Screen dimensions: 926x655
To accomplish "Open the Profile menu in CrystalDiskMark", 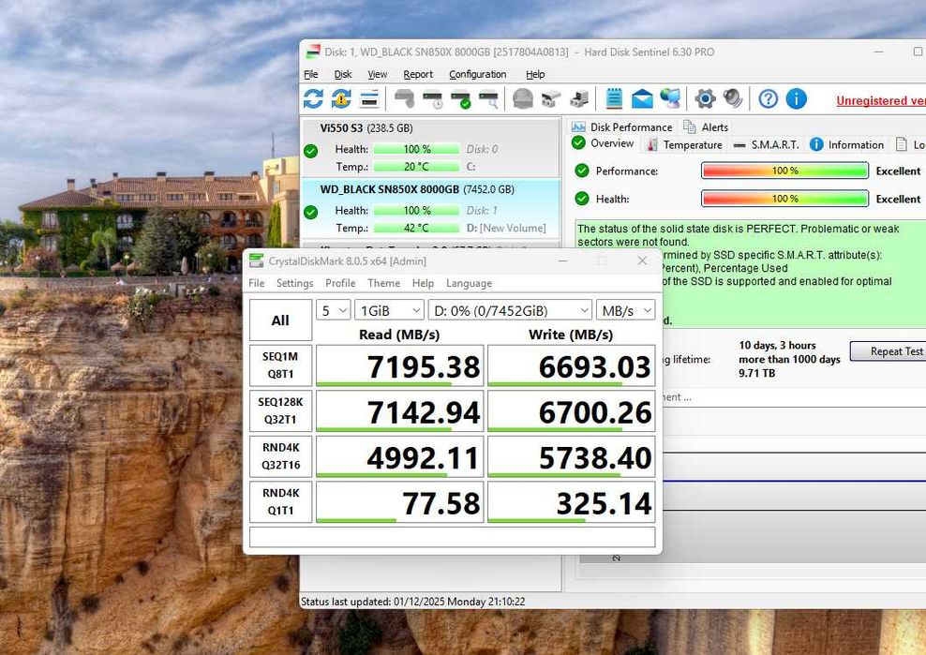I will pyautogui.click(x=340, y=283).
